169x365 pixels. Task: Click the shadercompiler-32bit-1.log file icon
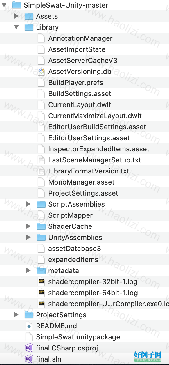click(x=42, y=282)
